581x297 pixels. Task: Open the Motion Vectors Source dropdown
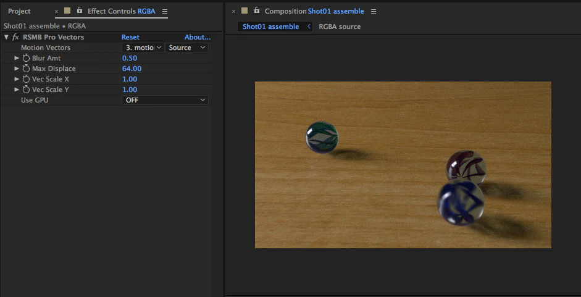(186, 48)
